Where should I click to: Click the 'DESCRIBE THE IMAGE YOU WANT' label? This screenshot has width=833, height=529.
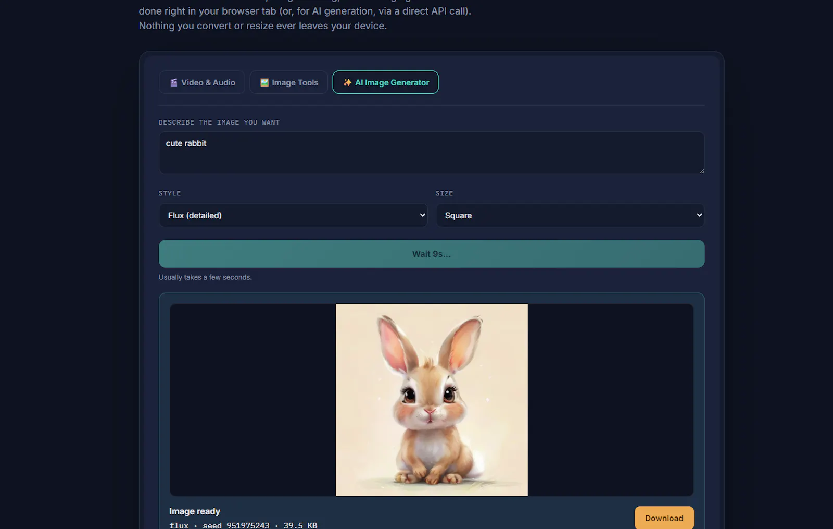tap(219, 122)
